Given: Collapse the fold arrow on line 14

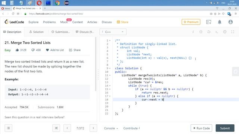Looking at the screenshot, I should 110,86.
